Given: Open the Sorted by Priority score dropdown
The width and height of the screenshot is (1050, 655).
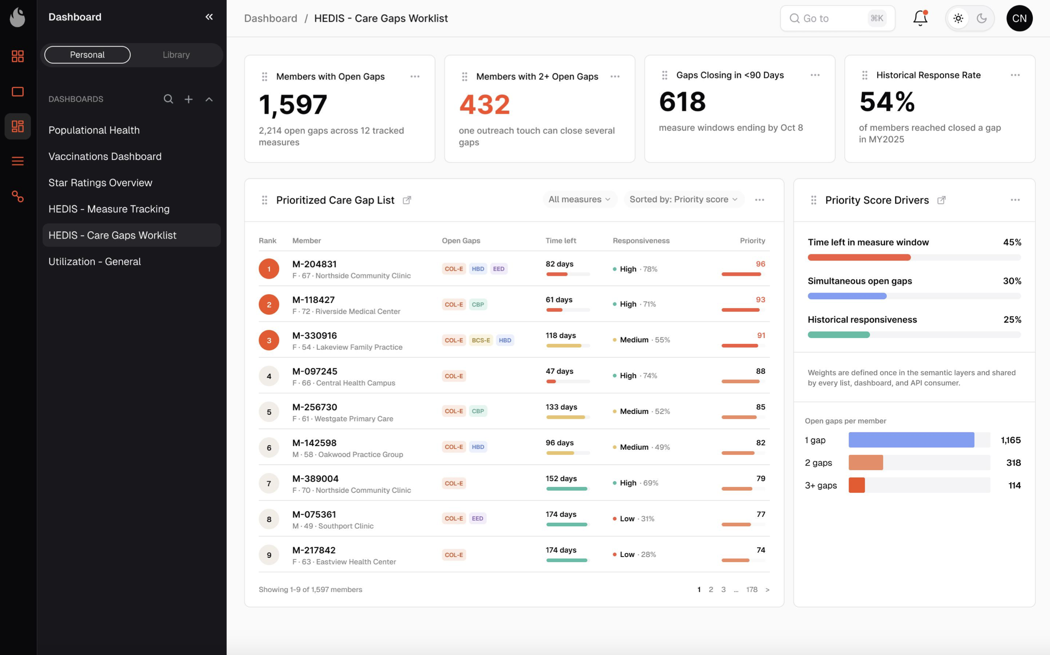Looking at the screenshot, I should (x=684, y=199).
